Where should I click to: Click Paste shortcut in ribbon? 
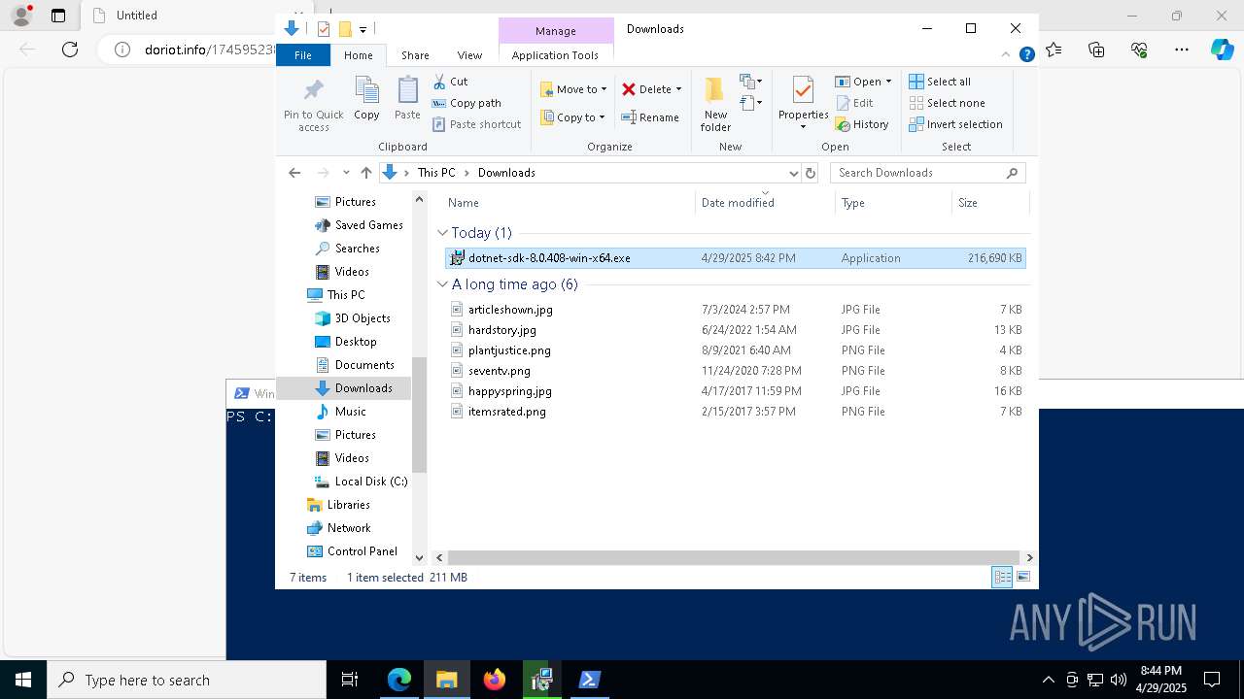coord(476,124)
